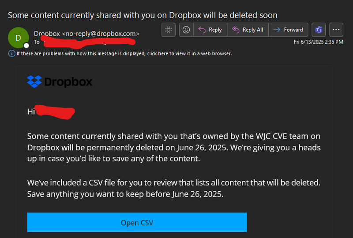The image size is (353, 238).
Task: Click the view in web browser notice
Action: [x=124, y=53]
